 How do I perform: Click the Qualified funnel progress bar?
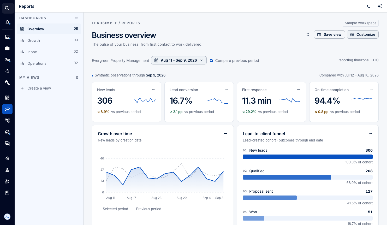tap(308, 177)
